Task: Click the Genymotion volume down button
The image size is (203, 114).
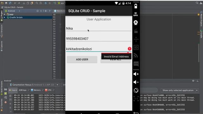Action: [x=136, y=82]
